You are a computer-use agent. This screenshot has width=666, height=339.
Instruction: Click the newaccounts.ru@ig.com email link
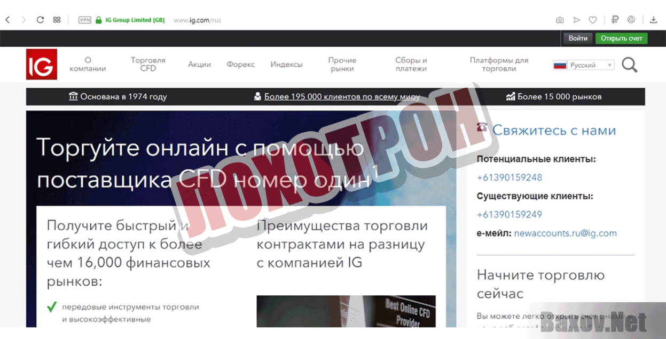[x=565, y=233]
